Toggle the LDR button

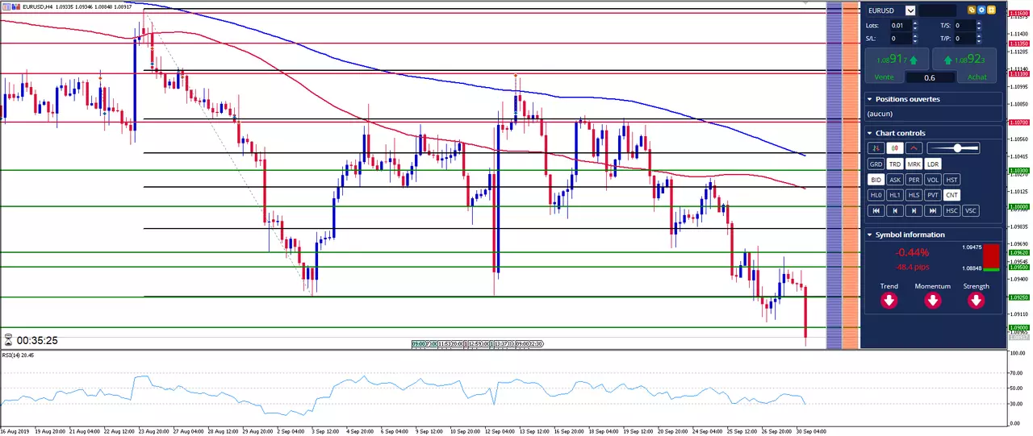pyautogui.click(x=933, y=164)
